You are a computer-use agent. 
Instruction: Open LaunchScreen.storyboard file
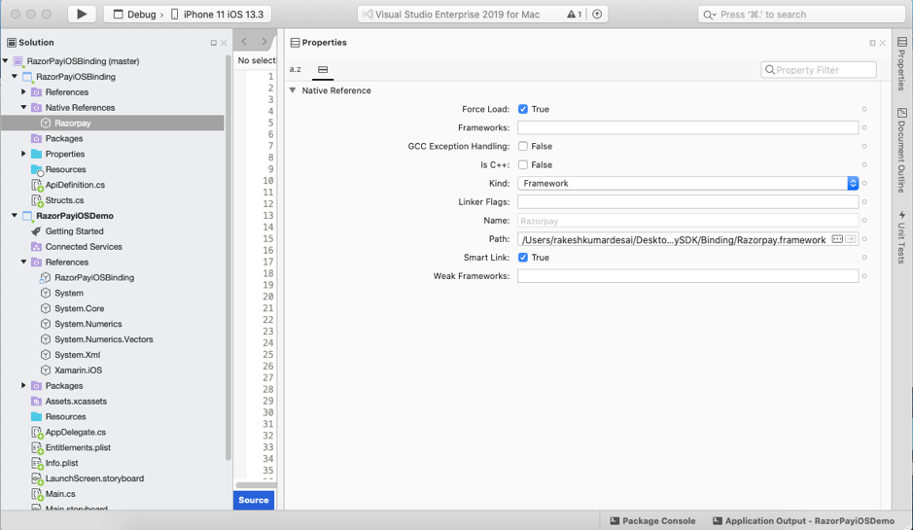94,478
